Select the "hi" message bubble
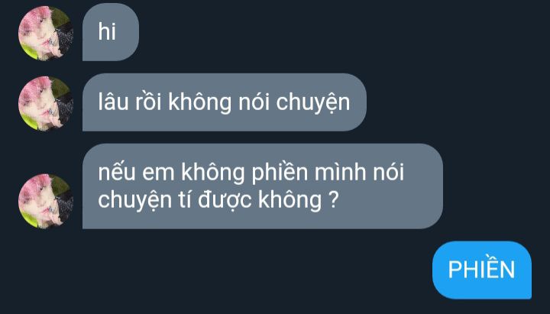This screenshot has height=314, width=550. [111, 32]
